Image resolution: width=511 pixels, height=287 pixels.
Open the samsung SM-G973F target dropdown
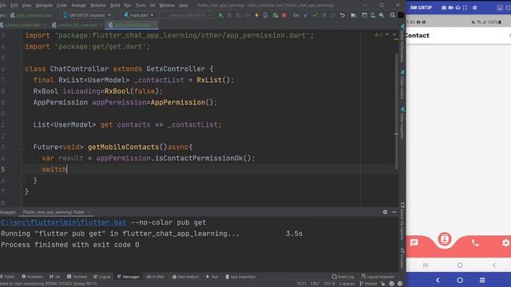click(x=187, y=15)
